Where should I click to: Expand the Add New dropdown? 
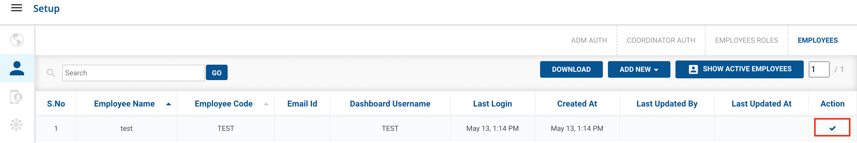click(x=638, y=69)
